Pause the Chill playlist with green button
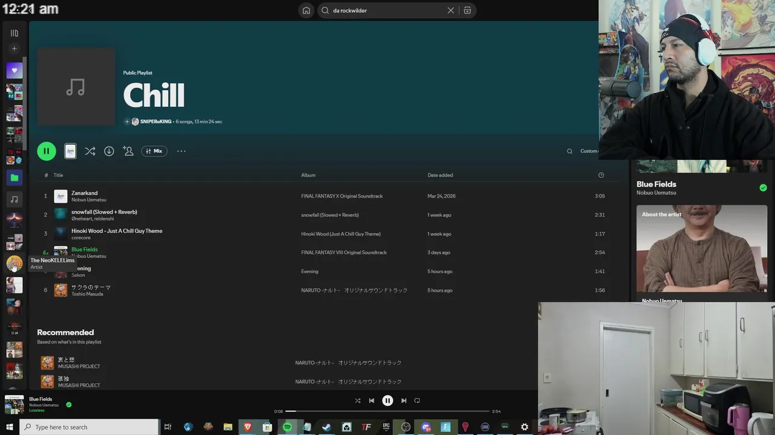The width and height of the screenshot is (775, 435). [x=47, y=151]
